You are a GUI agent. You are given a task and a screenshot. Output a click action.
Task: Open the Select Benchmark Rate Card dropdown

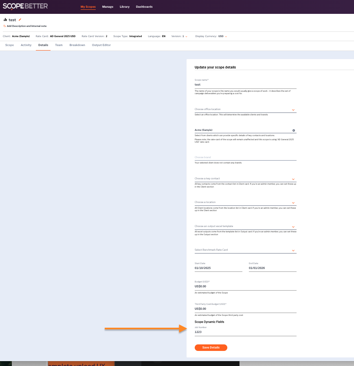point(293,250)
